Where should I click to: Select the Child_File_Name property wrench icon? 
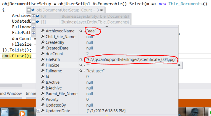point(43,37)
